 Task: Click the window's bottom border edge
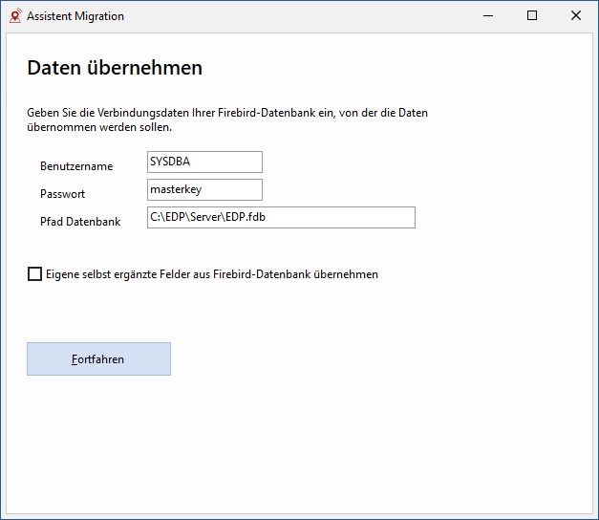click(x=300, y=518)
